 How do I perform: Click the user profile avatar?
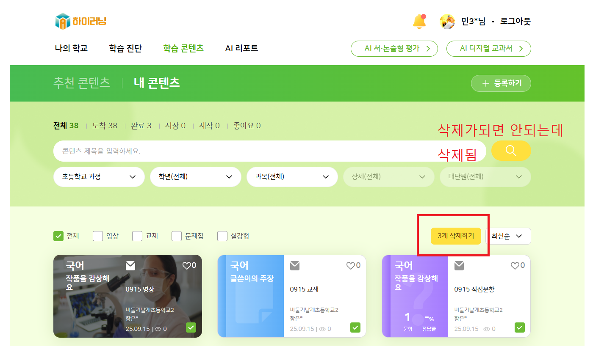(x=447, y=21)
